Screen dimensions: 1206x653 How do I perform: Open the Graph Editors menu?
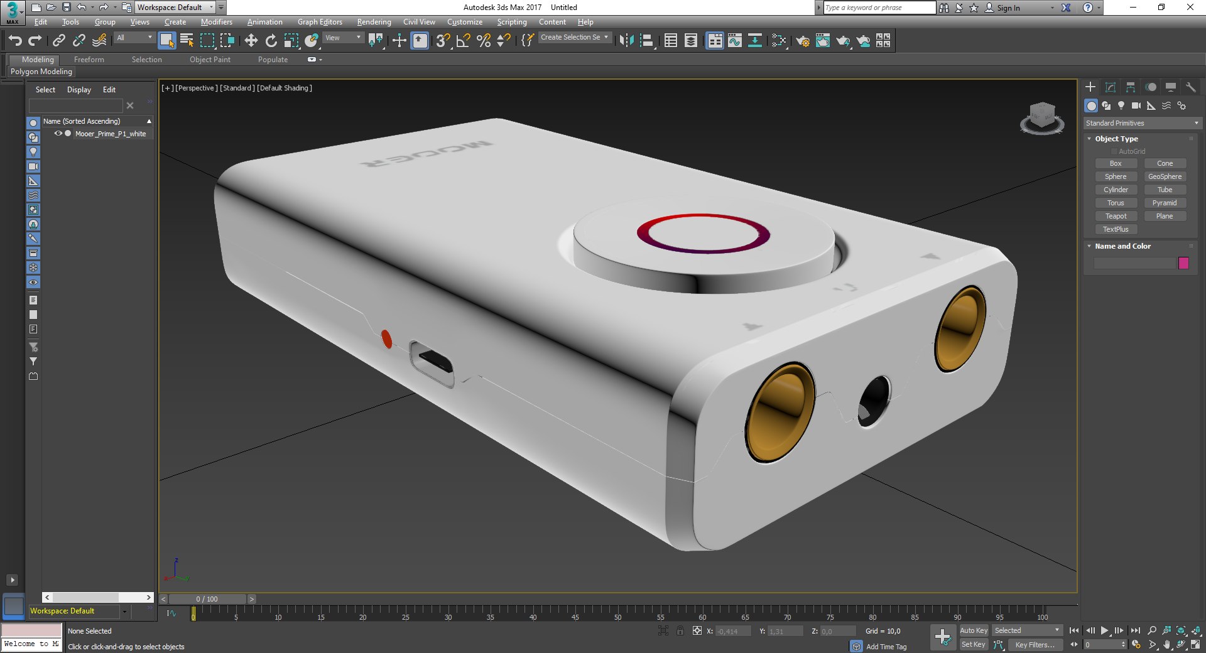coord(320,22)
